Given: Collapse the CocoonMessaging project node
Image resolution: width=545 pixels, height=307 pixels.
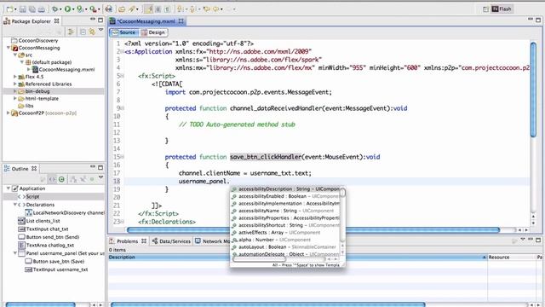Looking at the screenshot, I should 9,48.
